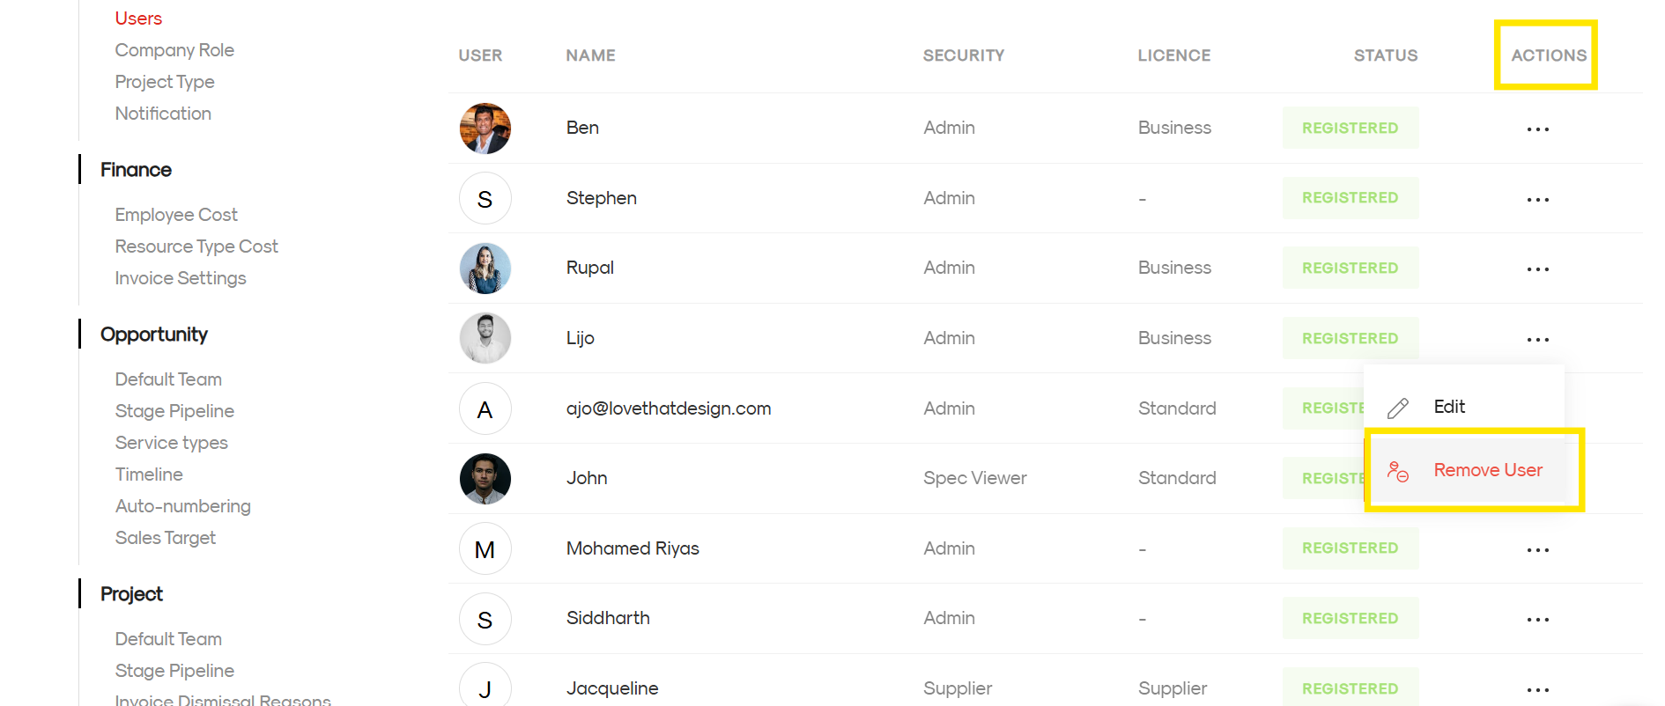
Task: Open Sales Target settings
Action: (166, 538)
